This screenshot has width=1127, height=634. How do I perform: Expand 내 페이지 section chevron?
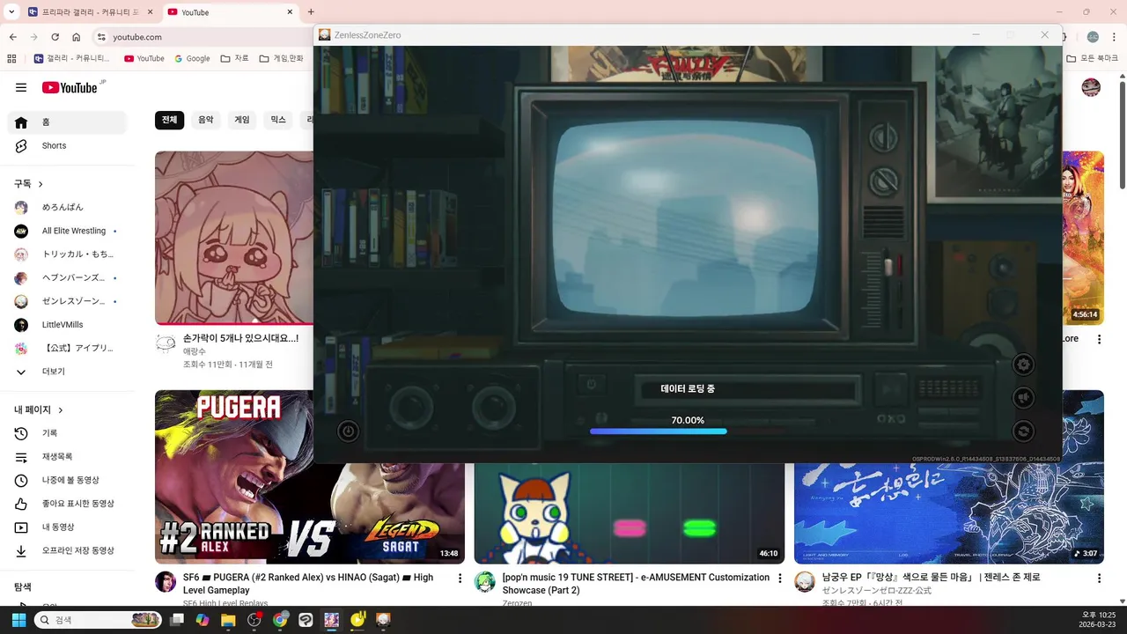coord(61,410)
